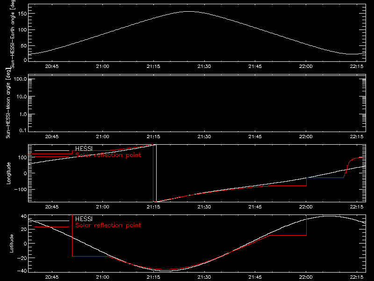The width and height of the screenshot is (374, 281).
Task: Select 22:15 label under Sun-HESSI-Earth plot
Action: (357, 67)
